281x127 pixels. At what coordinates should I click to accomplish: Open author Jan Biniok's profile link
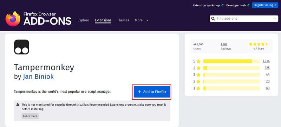pyautogui.click(x=38, y=76)
